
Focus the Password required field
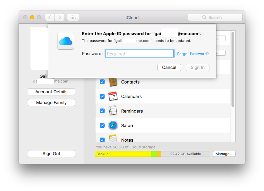pyautogui.click(x=139, y=54)
